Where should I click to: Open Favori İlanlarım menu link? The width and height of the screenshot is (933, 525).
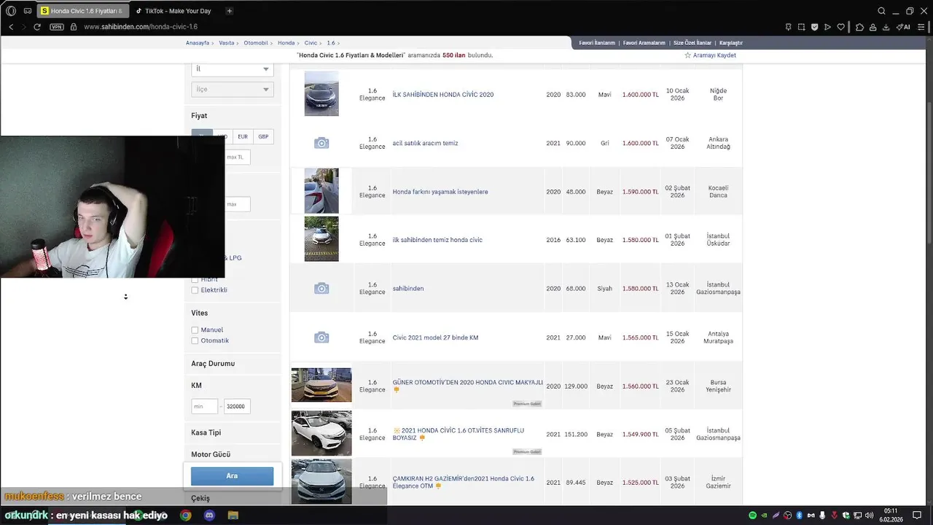(597, 43)
